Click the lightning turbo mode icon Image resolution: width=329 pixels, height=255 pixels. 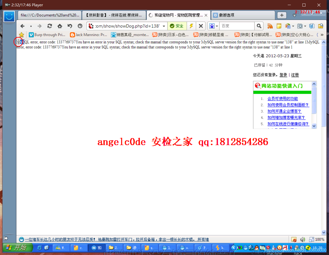tap(191, 26)
